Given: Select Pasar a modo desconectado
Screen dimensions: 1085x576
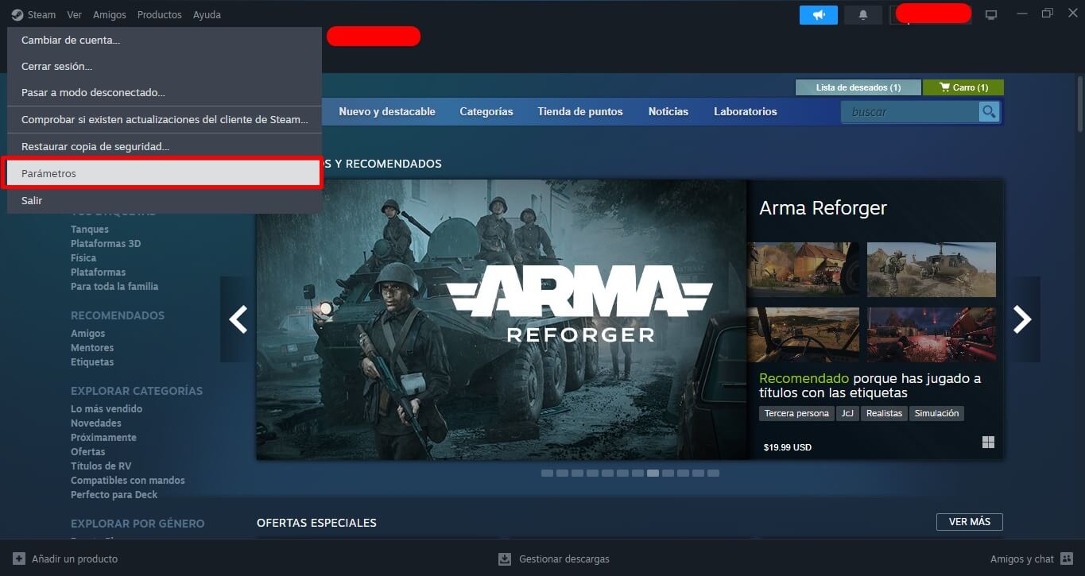Looking at the screenshot, I should point(165,92).
